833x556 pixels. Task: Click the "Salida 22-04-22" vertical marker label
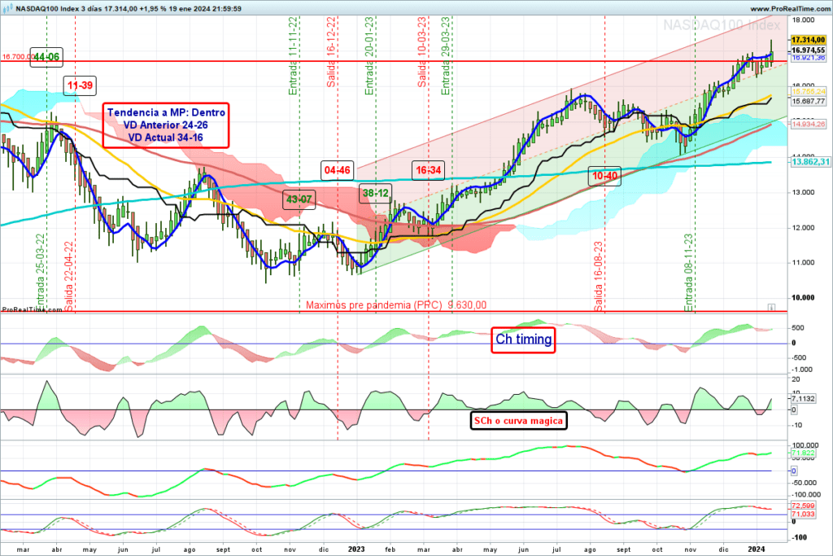[x=69, y=277]
